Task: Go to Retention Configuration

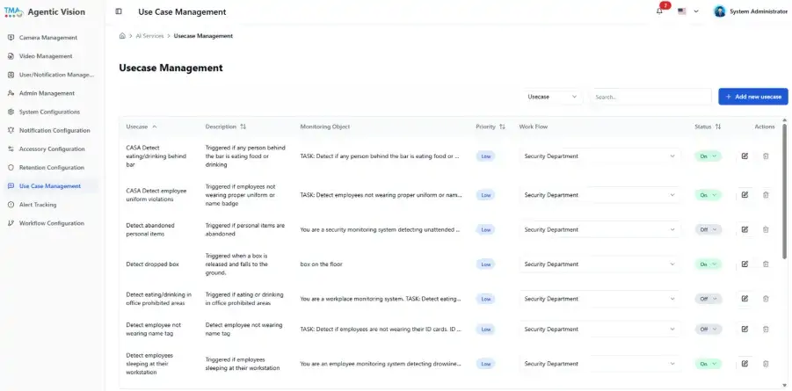Action: [x=50, y=167]
